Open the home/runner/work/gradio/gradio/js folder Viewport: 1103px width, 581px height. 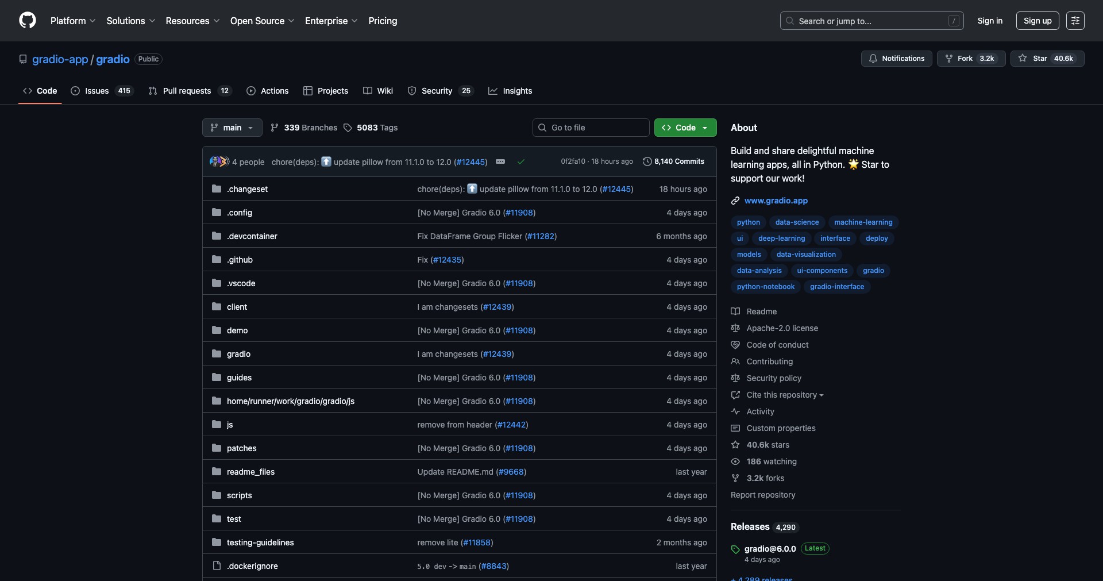291,401
